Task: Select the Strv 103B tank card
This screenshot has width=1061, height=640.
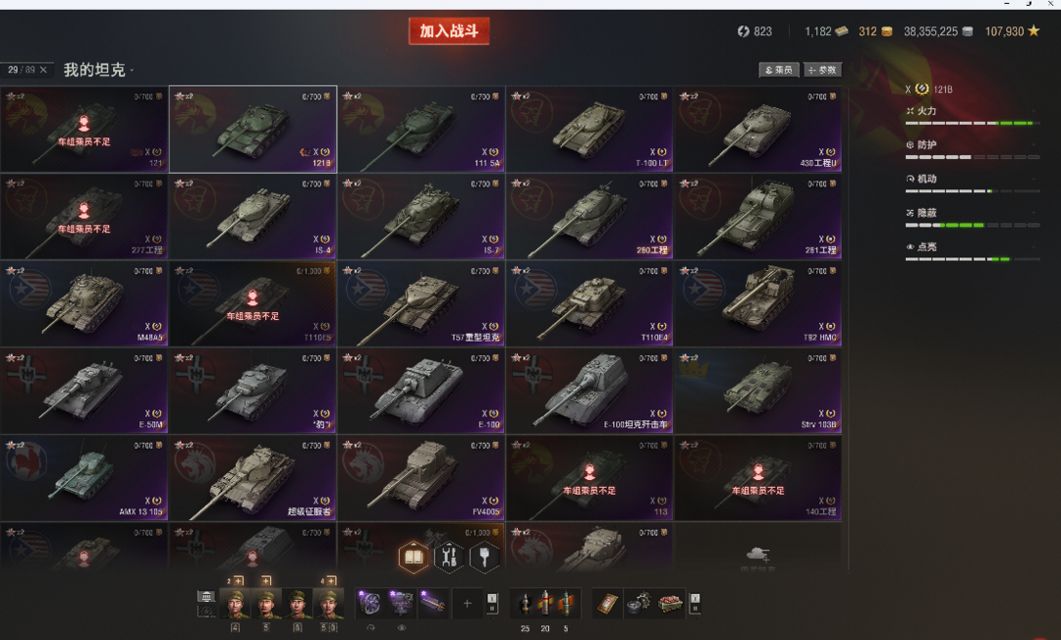Action: 757,391
